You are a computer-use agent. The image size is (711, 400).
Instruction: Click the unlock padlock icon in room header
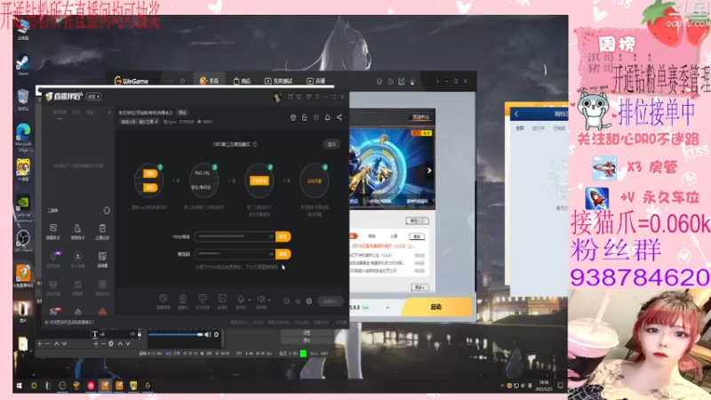pos(304,117)
